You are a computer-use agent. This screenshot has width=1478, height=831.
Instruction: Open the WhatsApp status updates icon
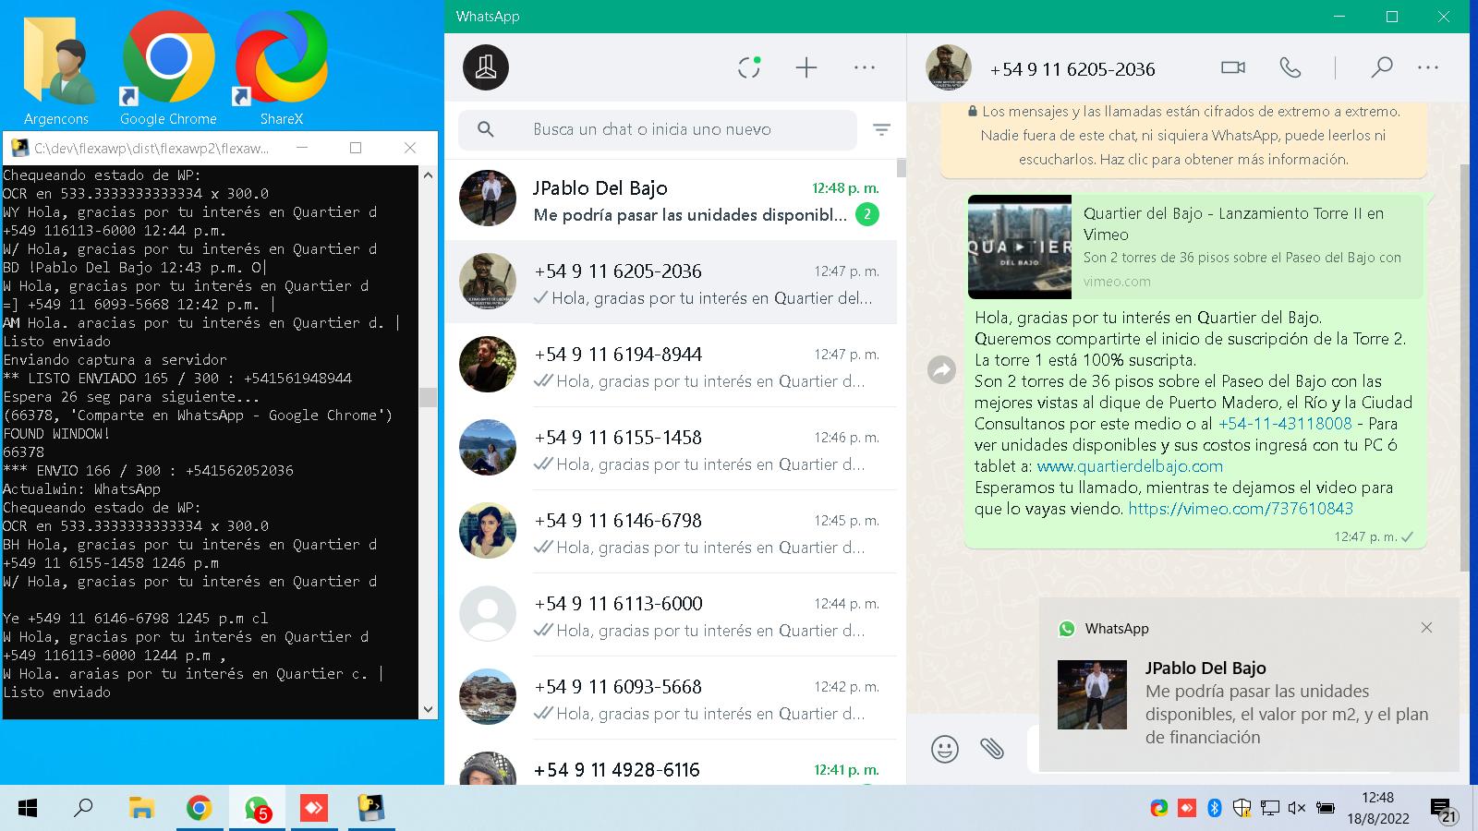749,67
